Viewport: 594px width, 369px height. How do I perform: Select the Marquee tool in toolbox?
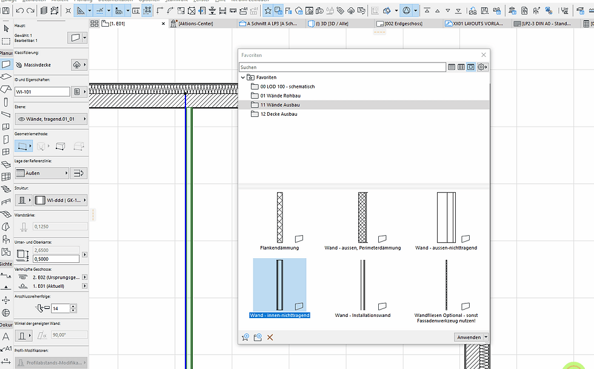[6, 41]
